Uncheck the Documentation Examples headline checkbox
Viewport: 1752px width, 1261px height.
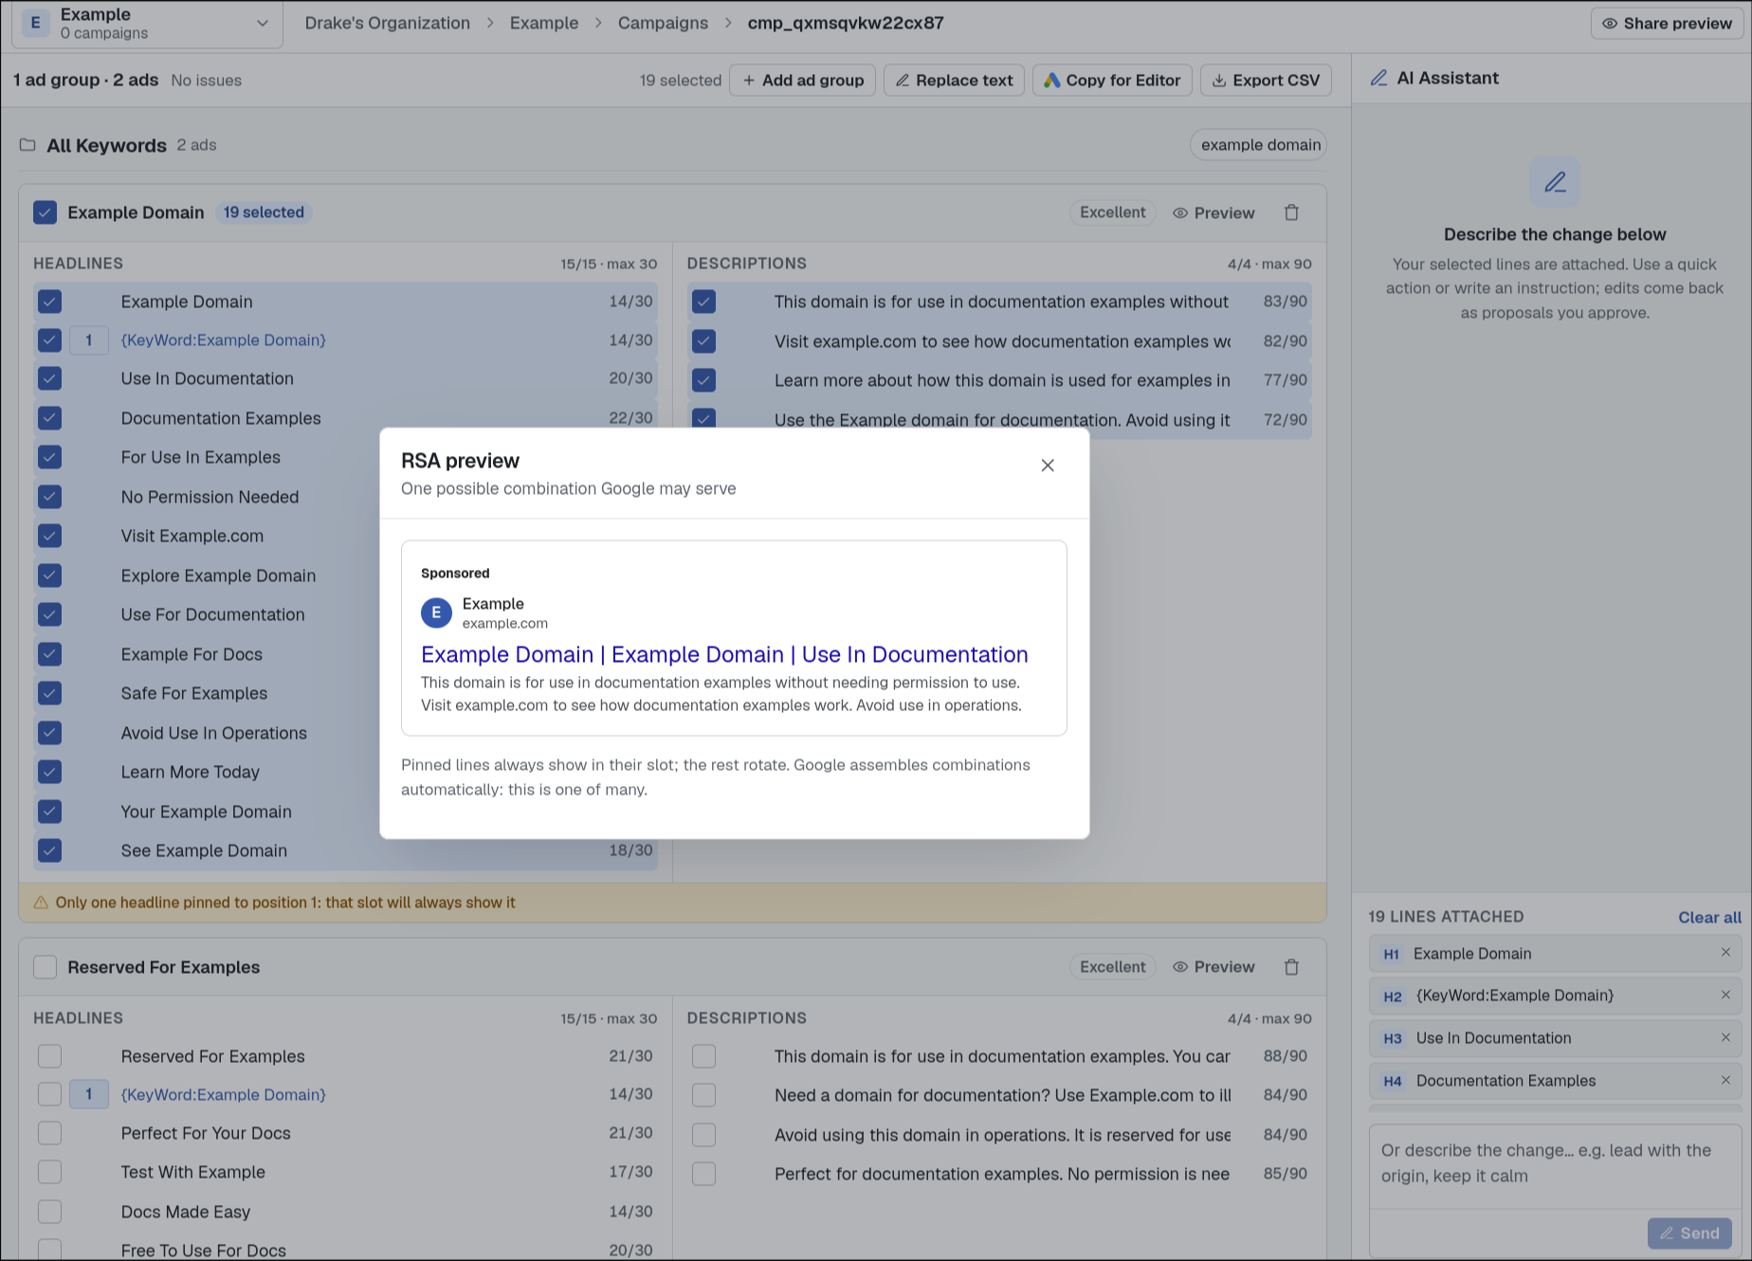(x=49, y=418)
